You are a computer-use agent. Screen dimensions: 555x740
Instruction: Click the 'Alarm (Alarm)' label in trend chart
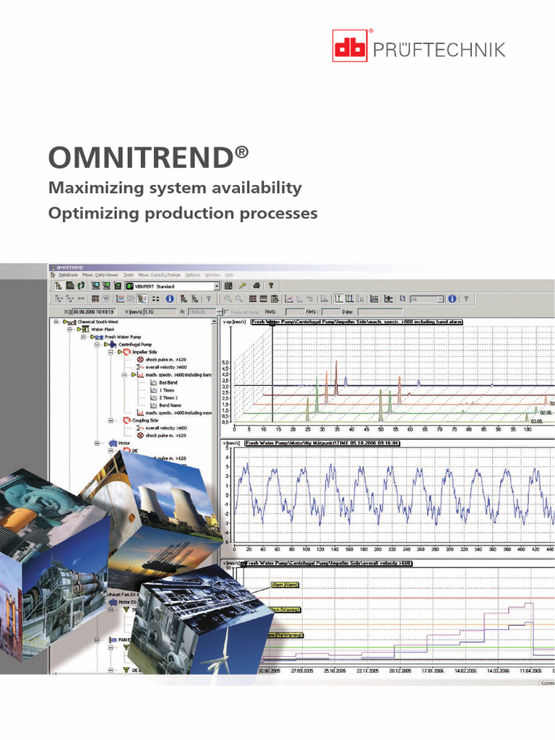pos(285,585)
